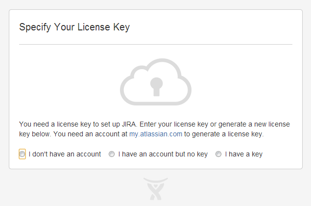Image resolution: width=311 pixels, height=206 pixels.
Task: Choose the "I have an account but no key" radio
Action: pos(112,154)
